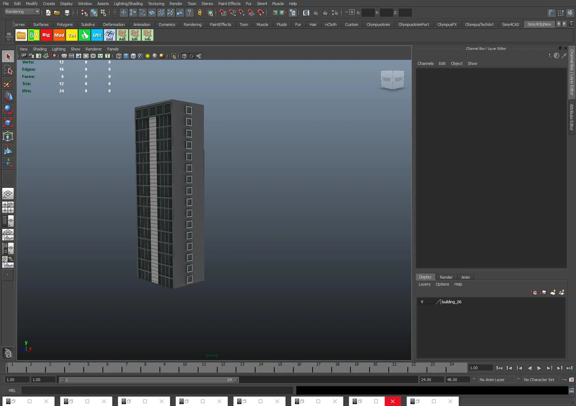Open the Rig shelf button
This screenshot has width=576, height=406.
46,35
